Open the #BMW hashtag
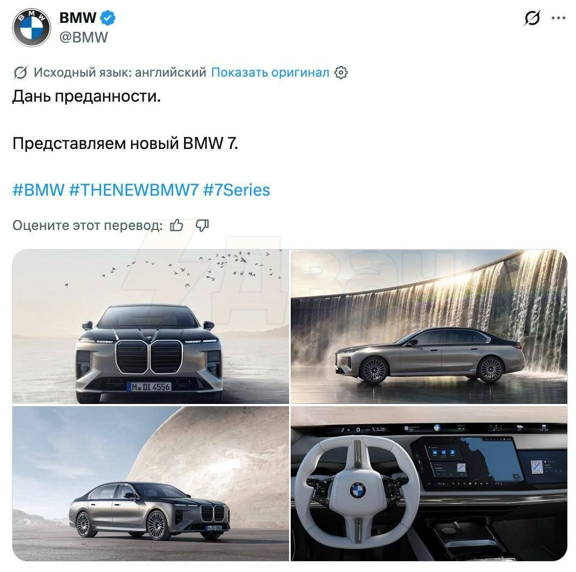Screen dimensions: 576x572 tap(39, 190)
